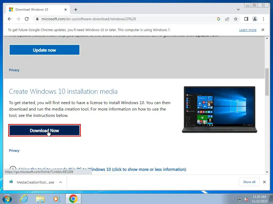Click the address bar URL
The image size is (273, 204).
[89, 19]
